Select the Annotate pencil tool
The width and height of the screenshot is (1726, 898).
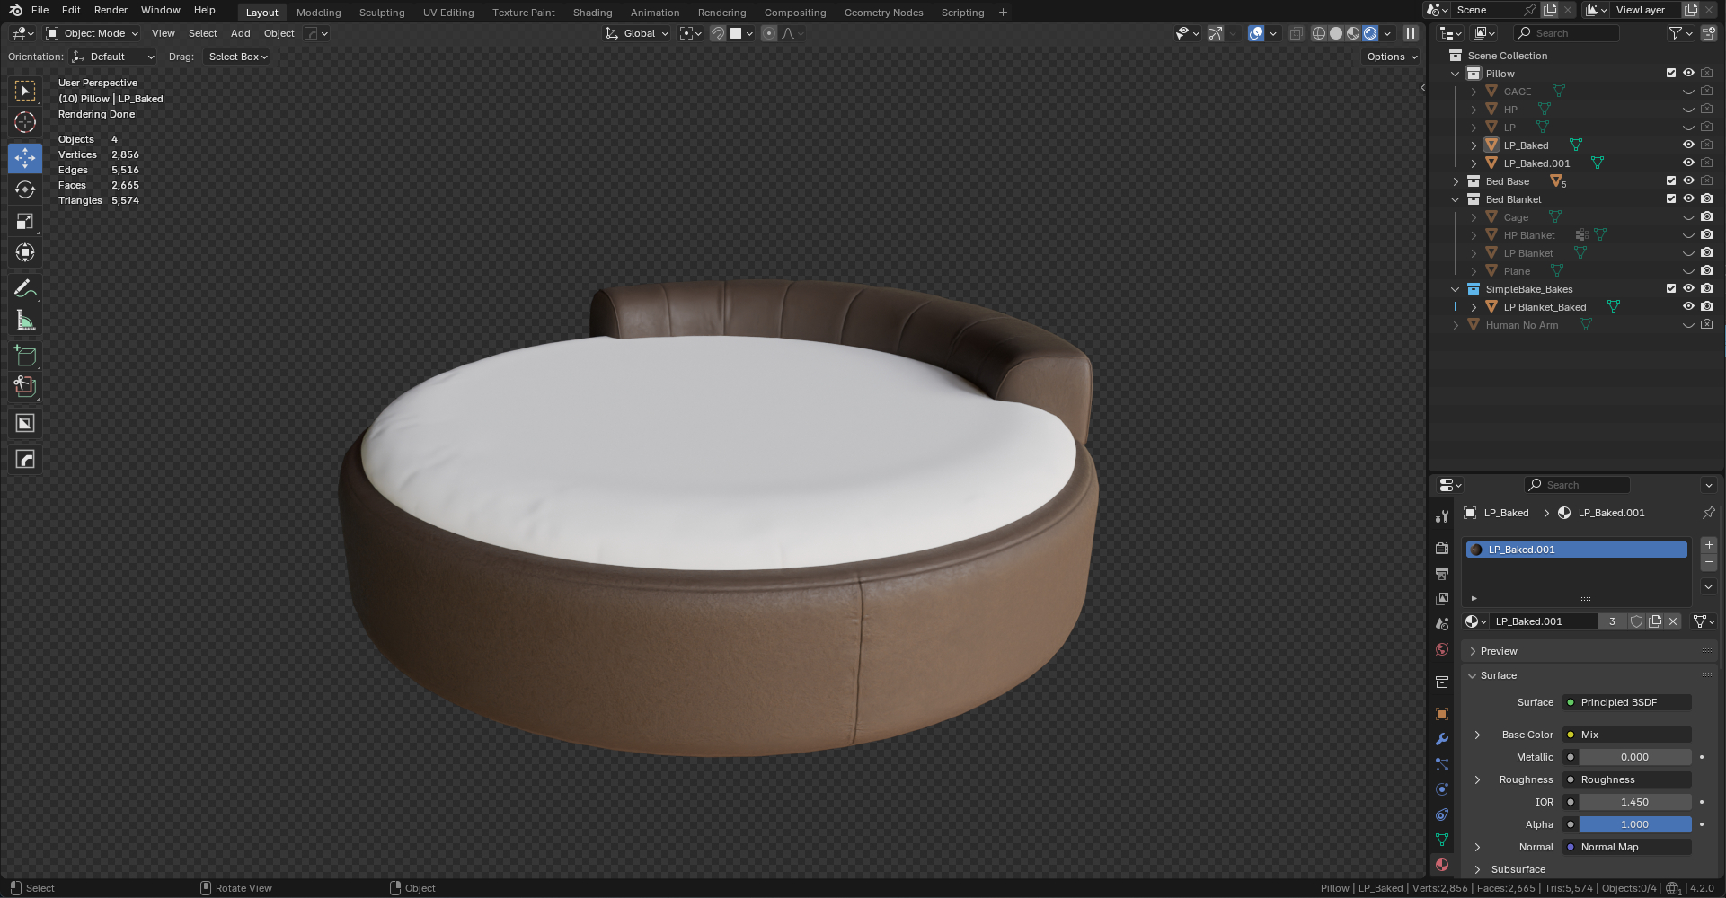click(x=25, y=288)
